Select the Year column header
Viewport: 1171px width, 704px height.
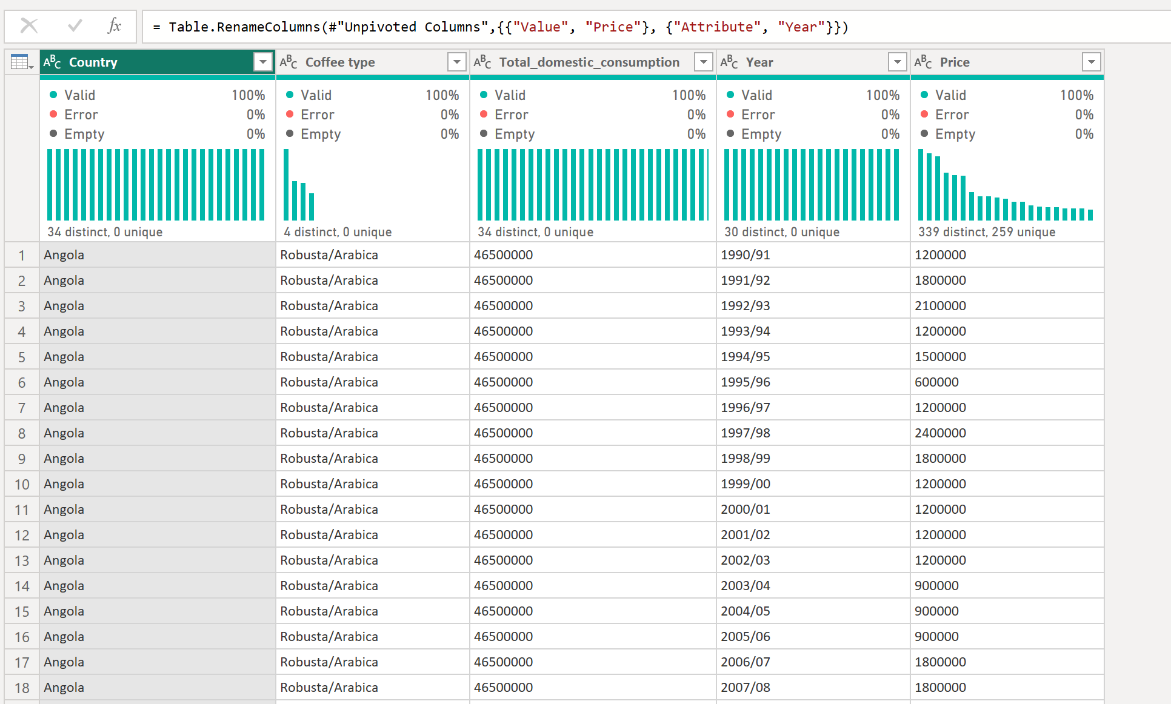(806, 62)
